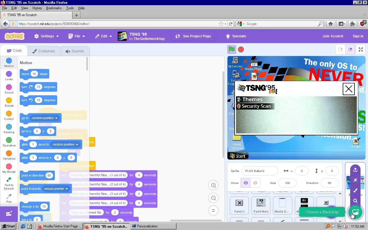Select the Sound block category

coord(9,89)
